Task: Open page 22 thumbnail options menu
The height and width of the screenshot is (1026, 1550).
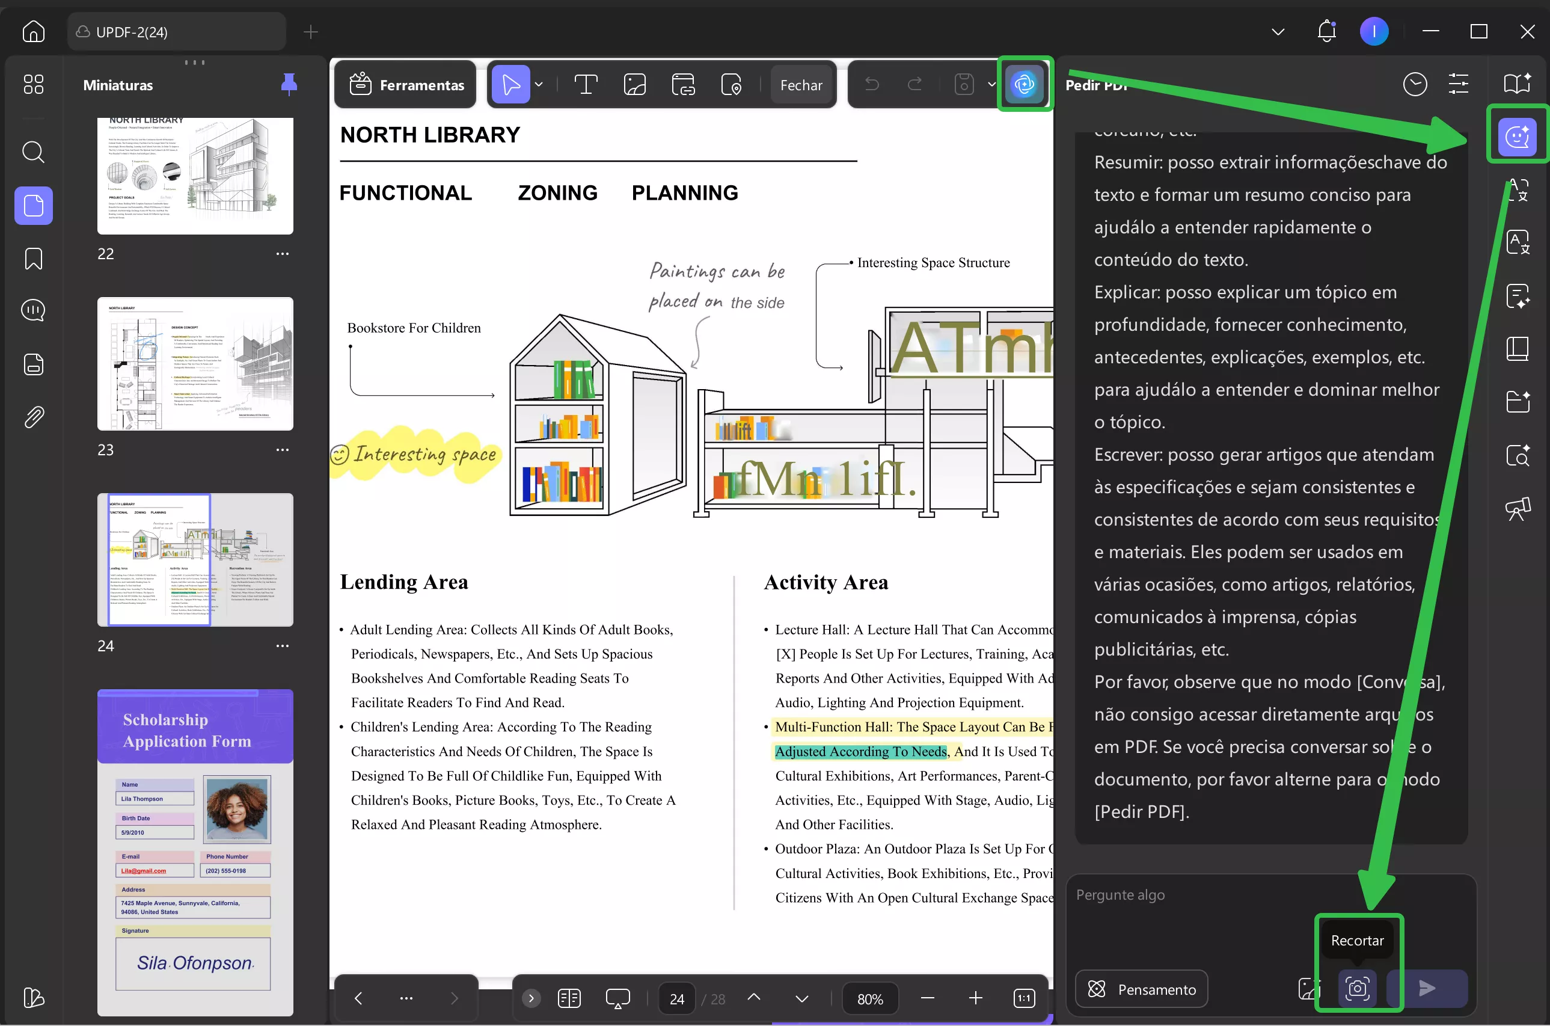Action: 283,254
